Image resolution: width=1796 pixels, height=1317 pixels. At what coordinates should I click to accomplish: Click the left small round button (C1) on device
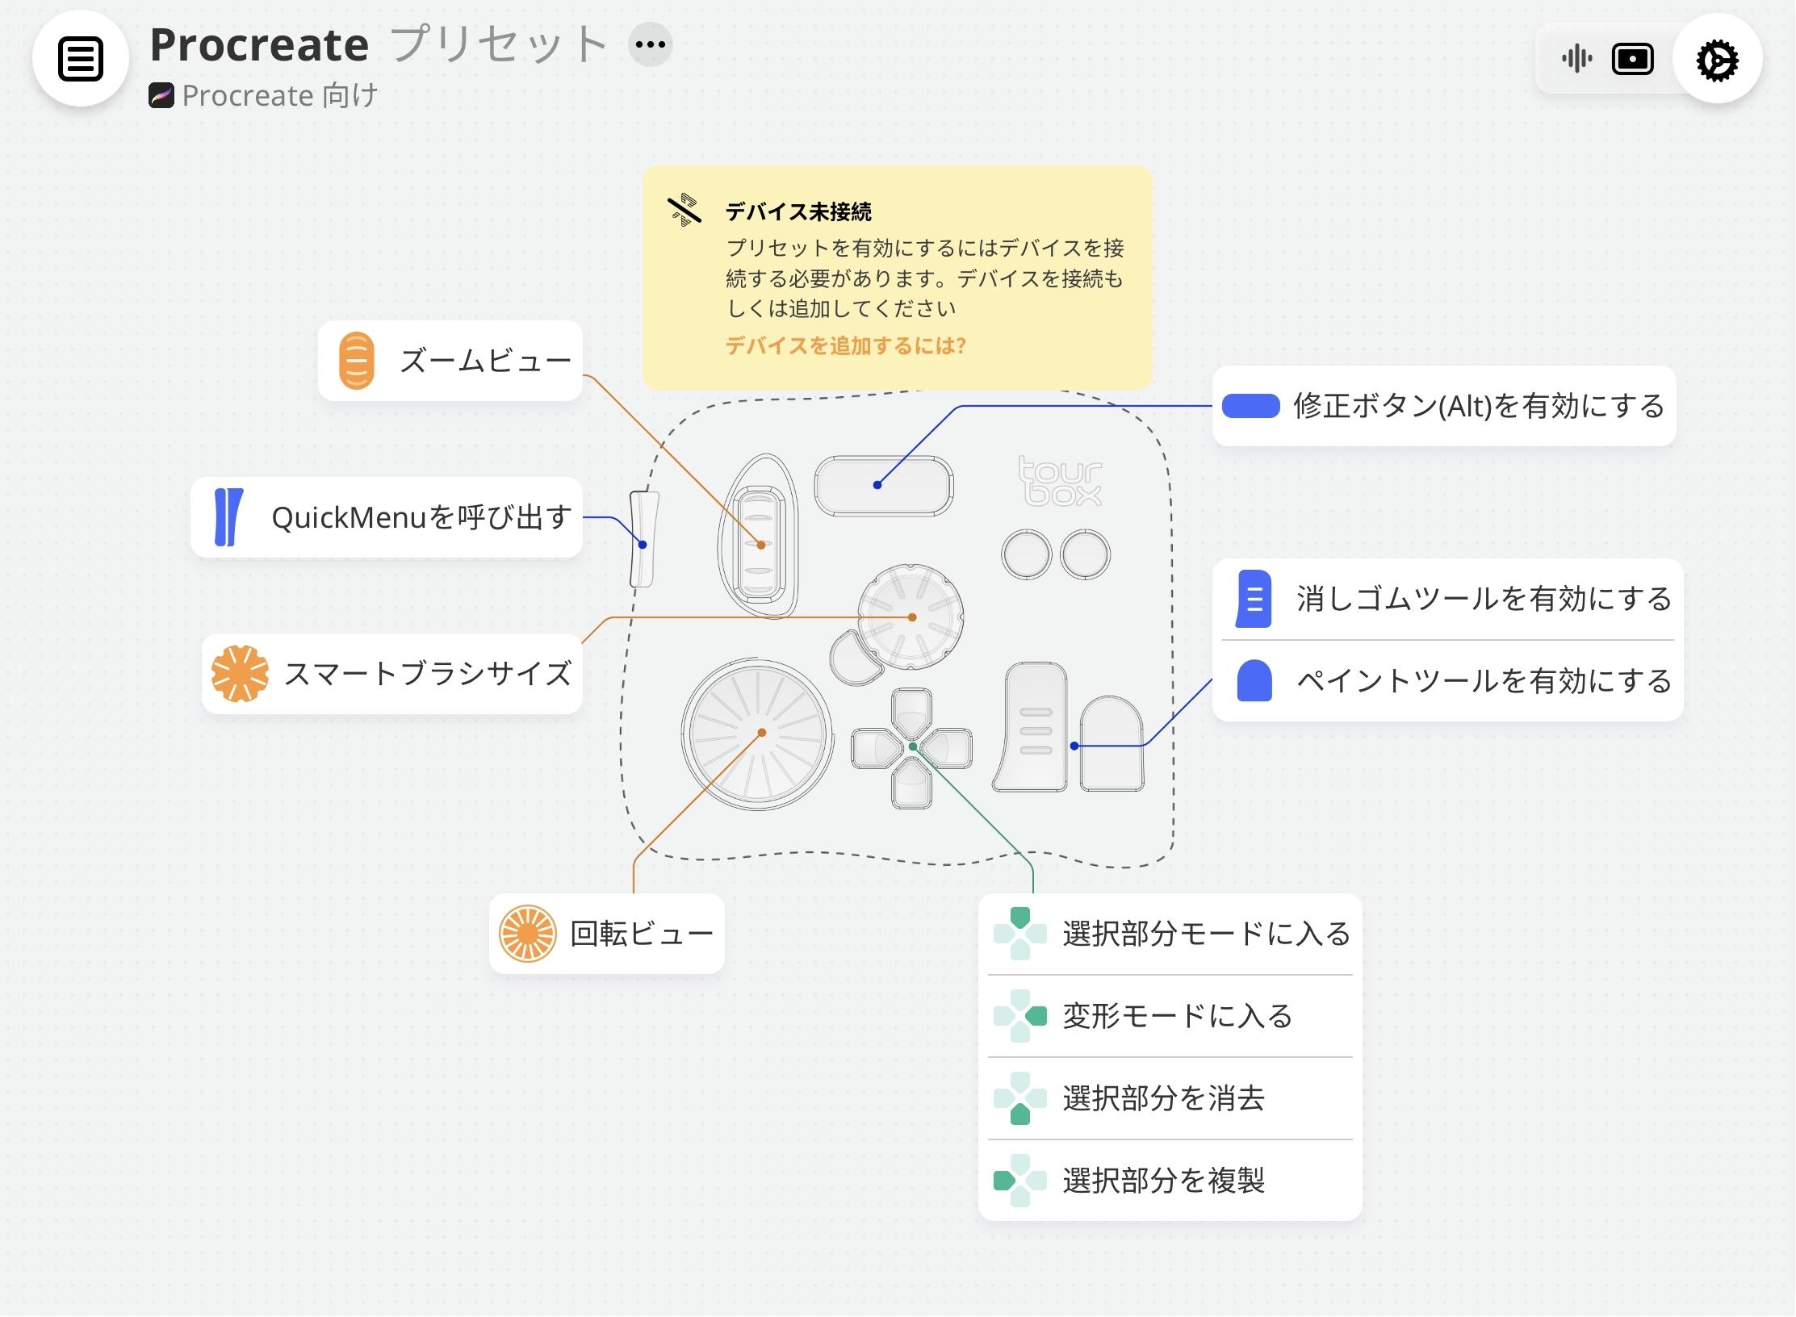(1026, 554)
